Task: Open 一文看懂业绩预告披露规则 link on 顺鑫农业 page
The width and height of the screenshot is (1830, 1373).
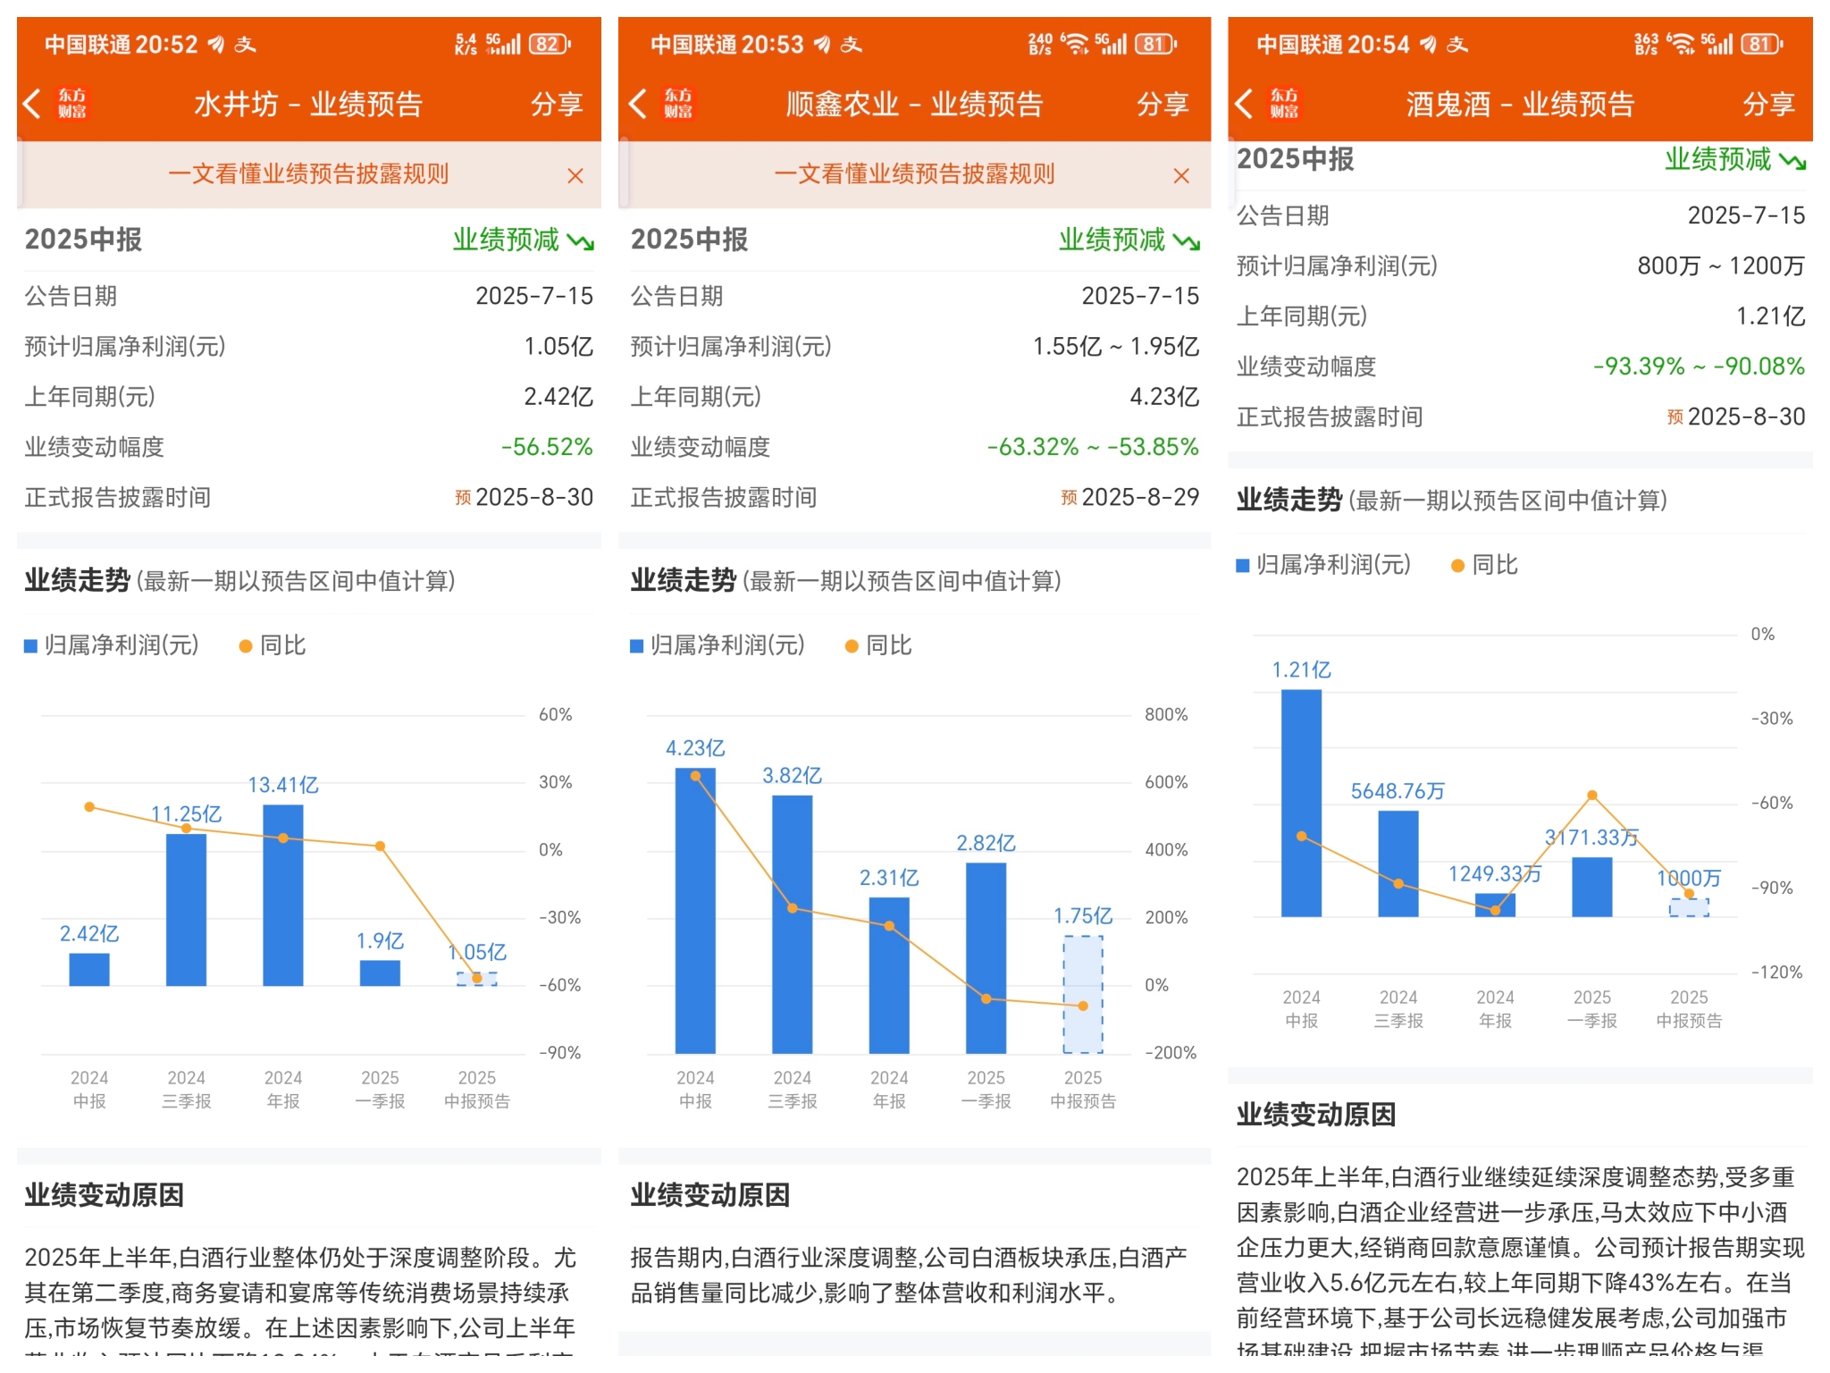Action: point(914,173)
